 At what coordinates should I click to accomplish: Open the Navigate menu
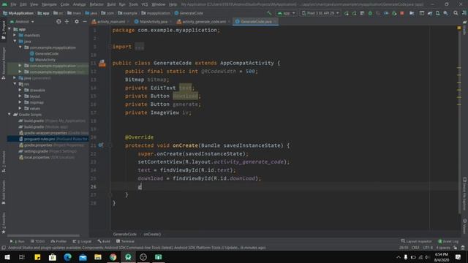(49, 4)
